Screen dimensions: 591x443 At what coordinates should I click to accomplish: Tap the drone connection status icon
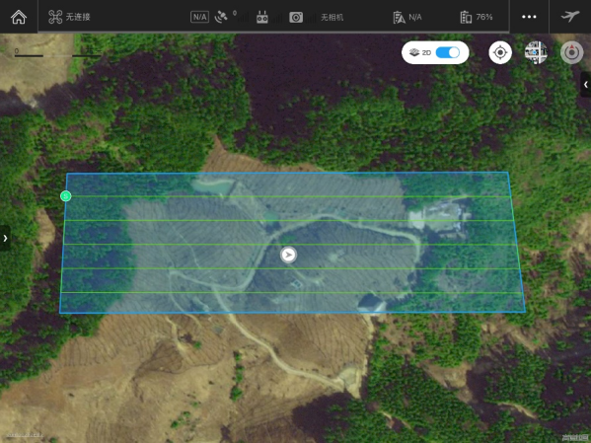click(55, 17)
